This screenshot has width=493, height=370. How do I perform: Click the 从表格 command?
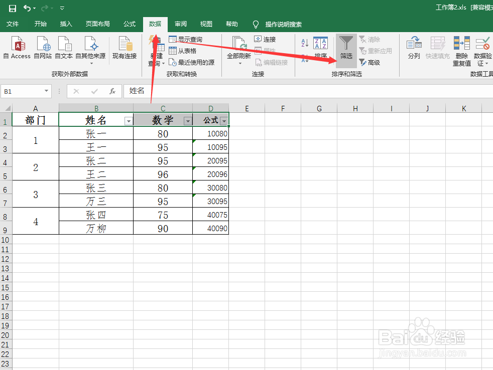[x=183, y=51]
